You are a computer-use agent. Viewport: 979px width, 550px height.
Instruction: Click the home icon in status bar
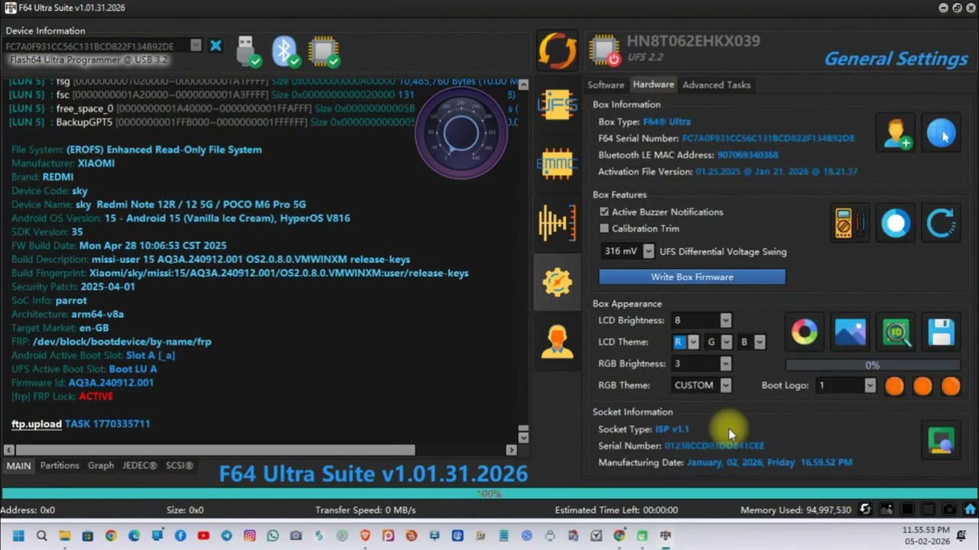[x=970, y=510]
